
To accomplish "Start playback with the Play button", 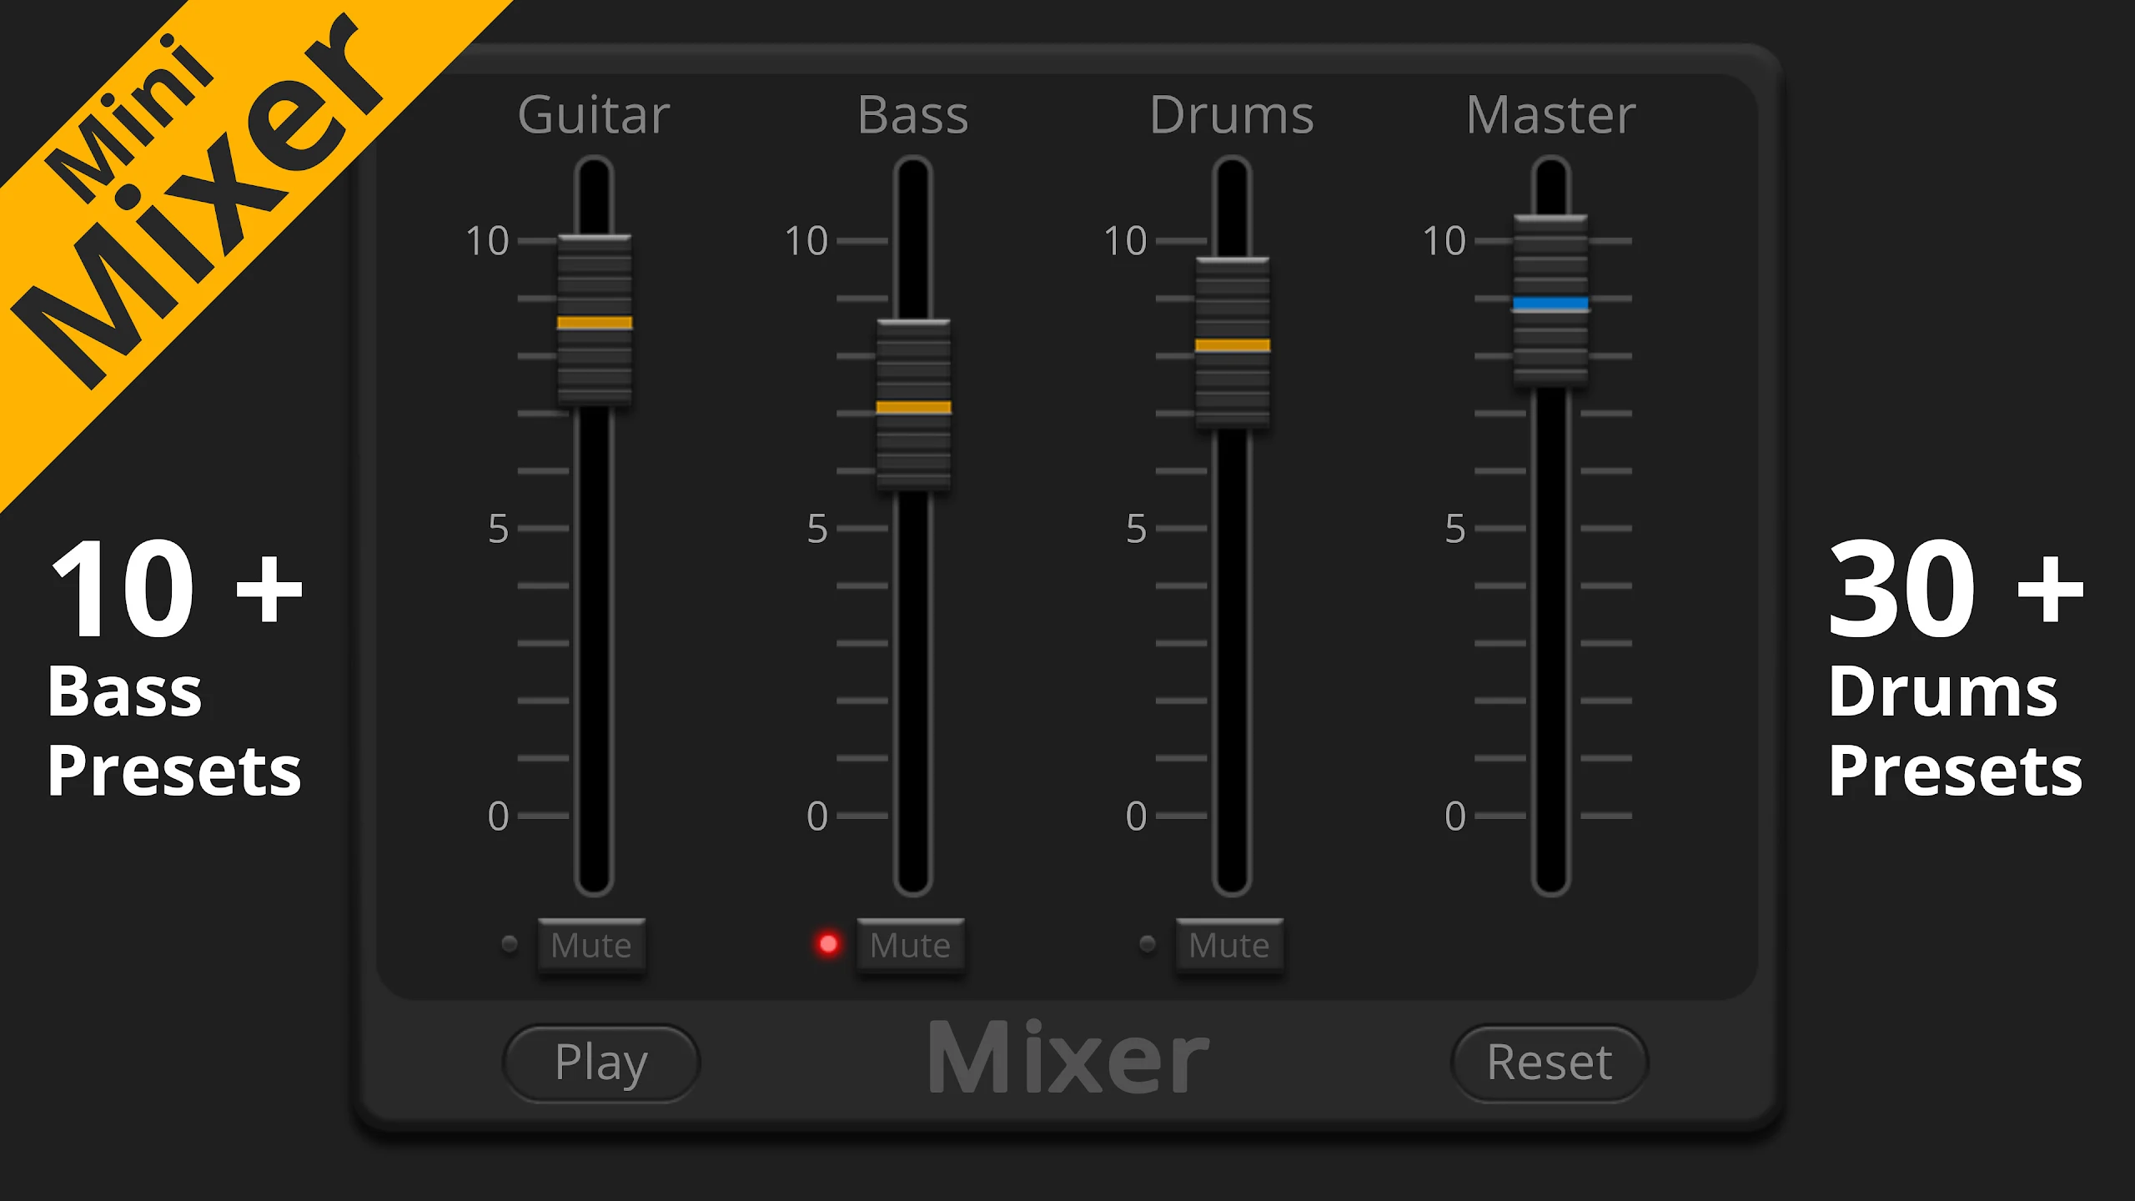I will pos(601,1063).
